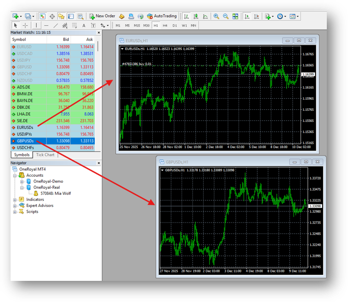
Task: Select the text label 'A' tool
Action: [x=84, y=25]
